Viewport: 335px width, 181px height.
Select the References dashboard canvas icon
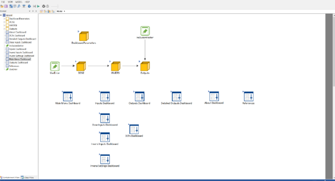[x=248, y=96]
